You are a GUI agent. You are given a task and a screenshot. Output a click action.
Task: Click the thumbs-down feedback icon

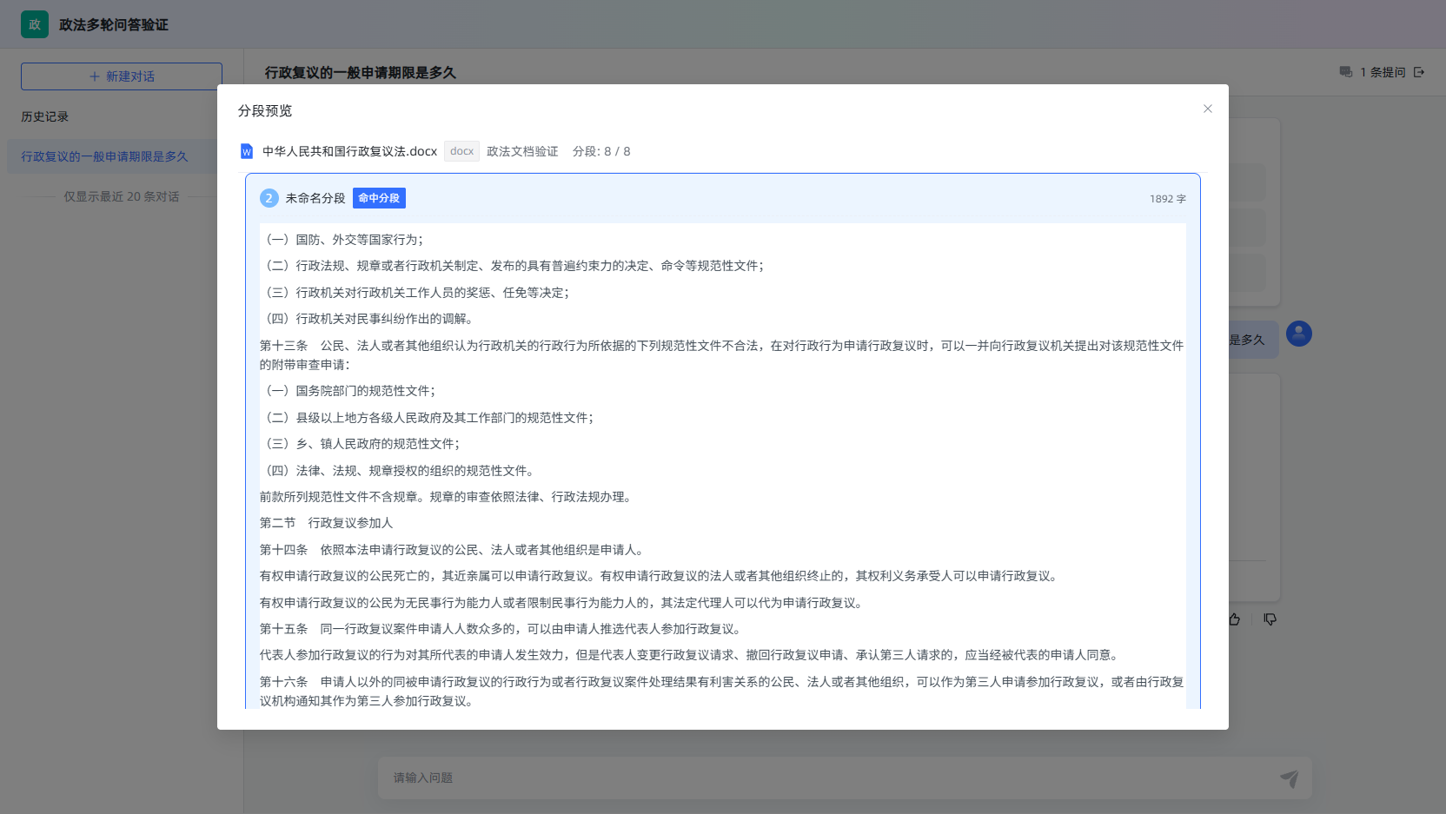click(1270, 619)
